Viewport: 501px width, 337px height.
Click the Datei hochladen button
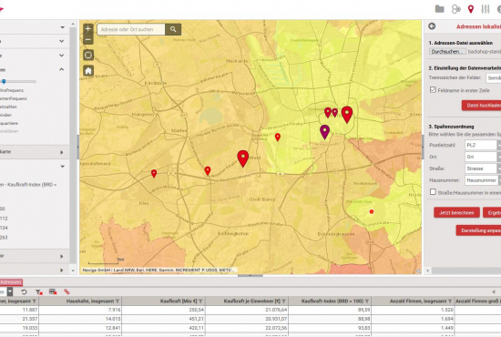pos(482,106)
